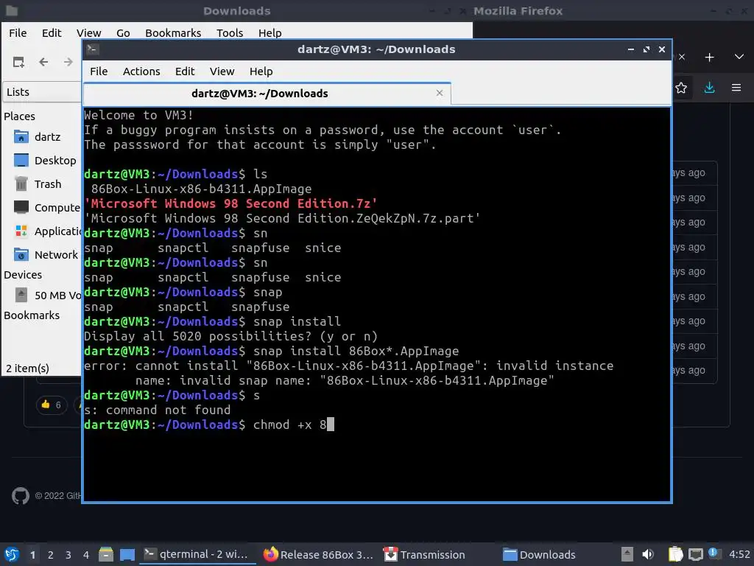
Task: Select the dartz@VM3: ~/Downloads terminal tab
Action: click(267, 94)
